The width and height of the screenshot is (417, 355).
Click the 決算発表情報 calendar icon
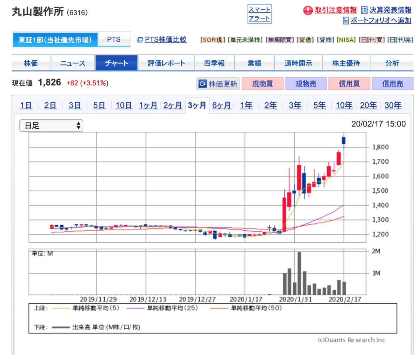364,10
